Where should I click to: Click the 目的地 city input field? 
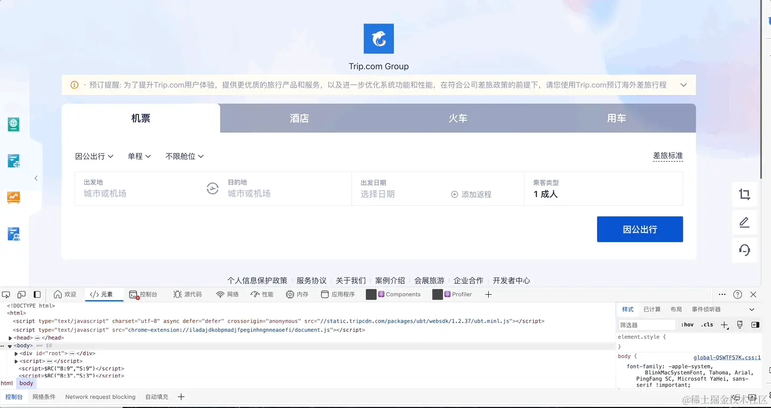(x=285, y=188)
